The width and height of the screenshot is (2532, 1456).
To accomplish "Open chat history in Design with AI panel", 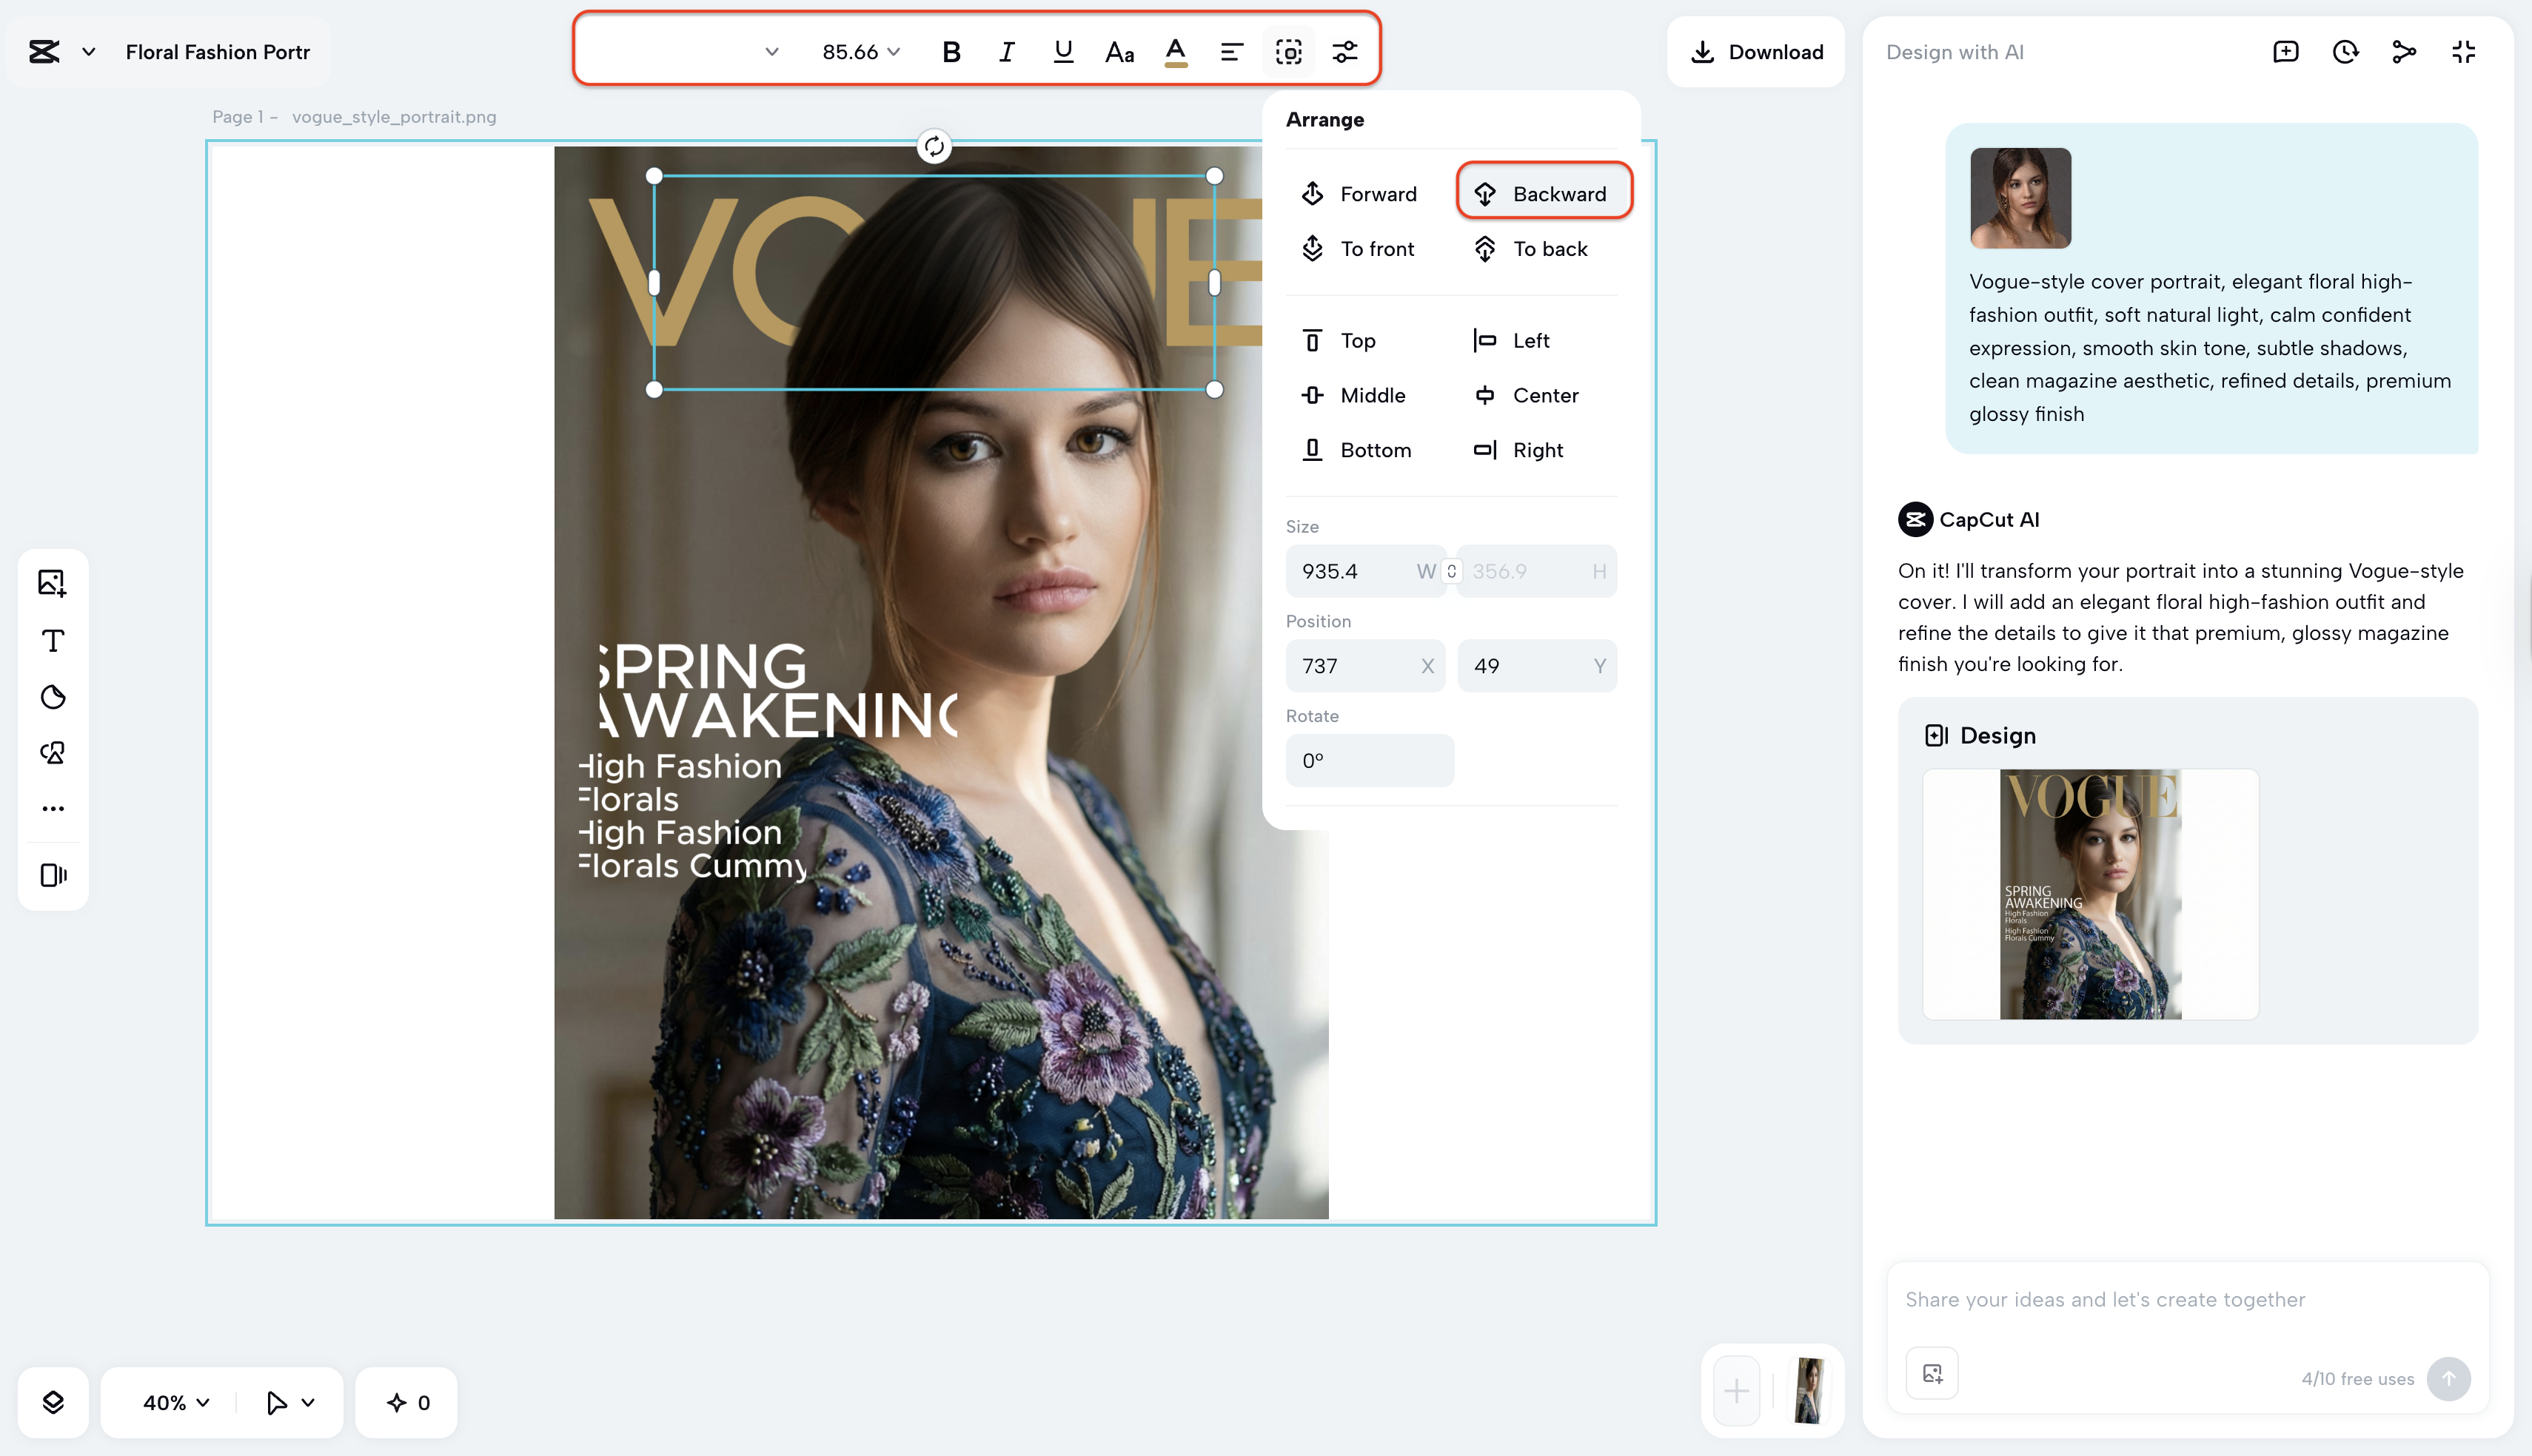I will pos(2344,52).
